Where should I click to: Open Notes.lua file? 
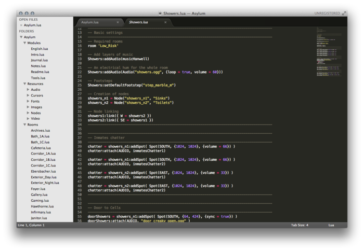pyautogui.click(x=38, y=66)
